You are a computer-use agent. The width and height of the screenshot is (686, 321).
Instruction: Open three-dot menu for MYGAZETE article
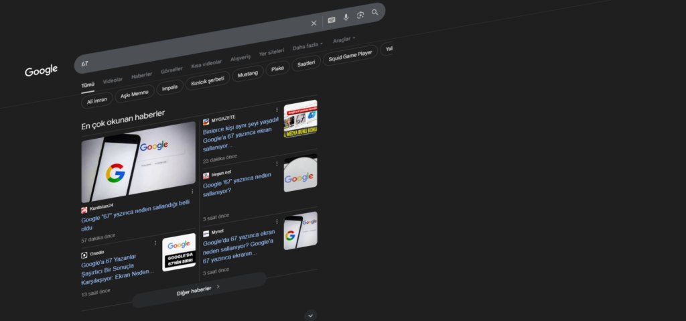pyautogui.click(x=276, y=109)
